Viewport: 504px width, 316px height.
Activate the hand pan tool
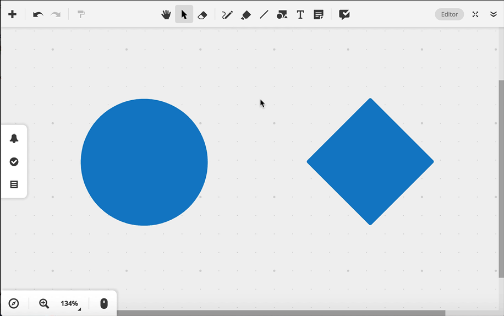coord(166,14)
